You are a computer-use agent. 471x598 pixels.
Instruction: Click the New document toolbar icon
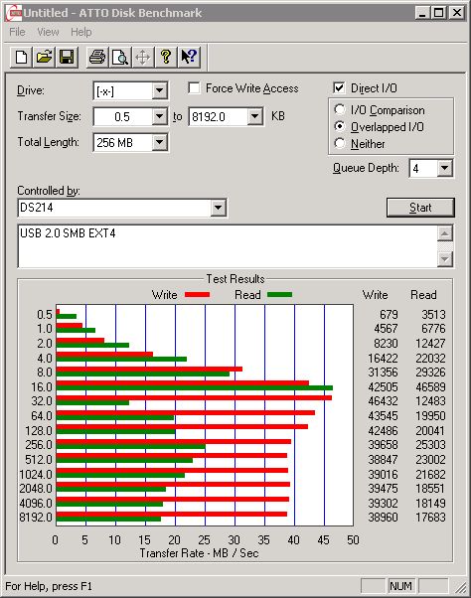click(x=21, y=58)
